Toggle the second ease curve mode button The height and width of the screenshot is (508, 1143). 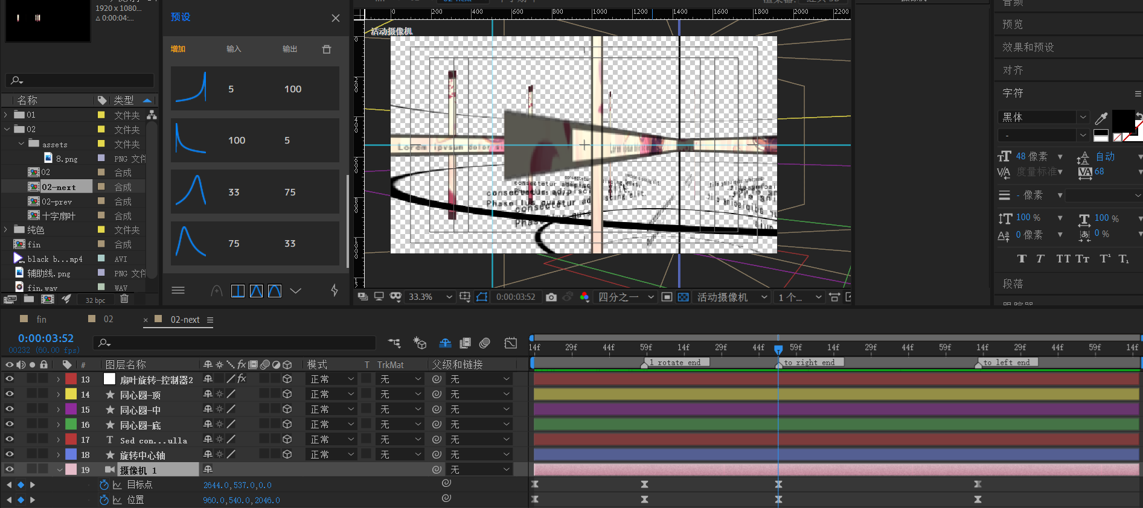pos(256,291)
